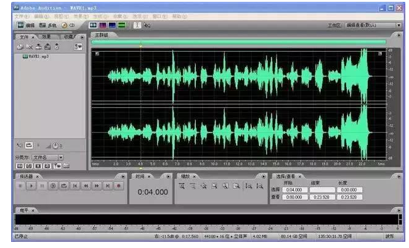Switch to the 效果 tab in the left panel
The image size is (409, 248).
coord(46,37)
